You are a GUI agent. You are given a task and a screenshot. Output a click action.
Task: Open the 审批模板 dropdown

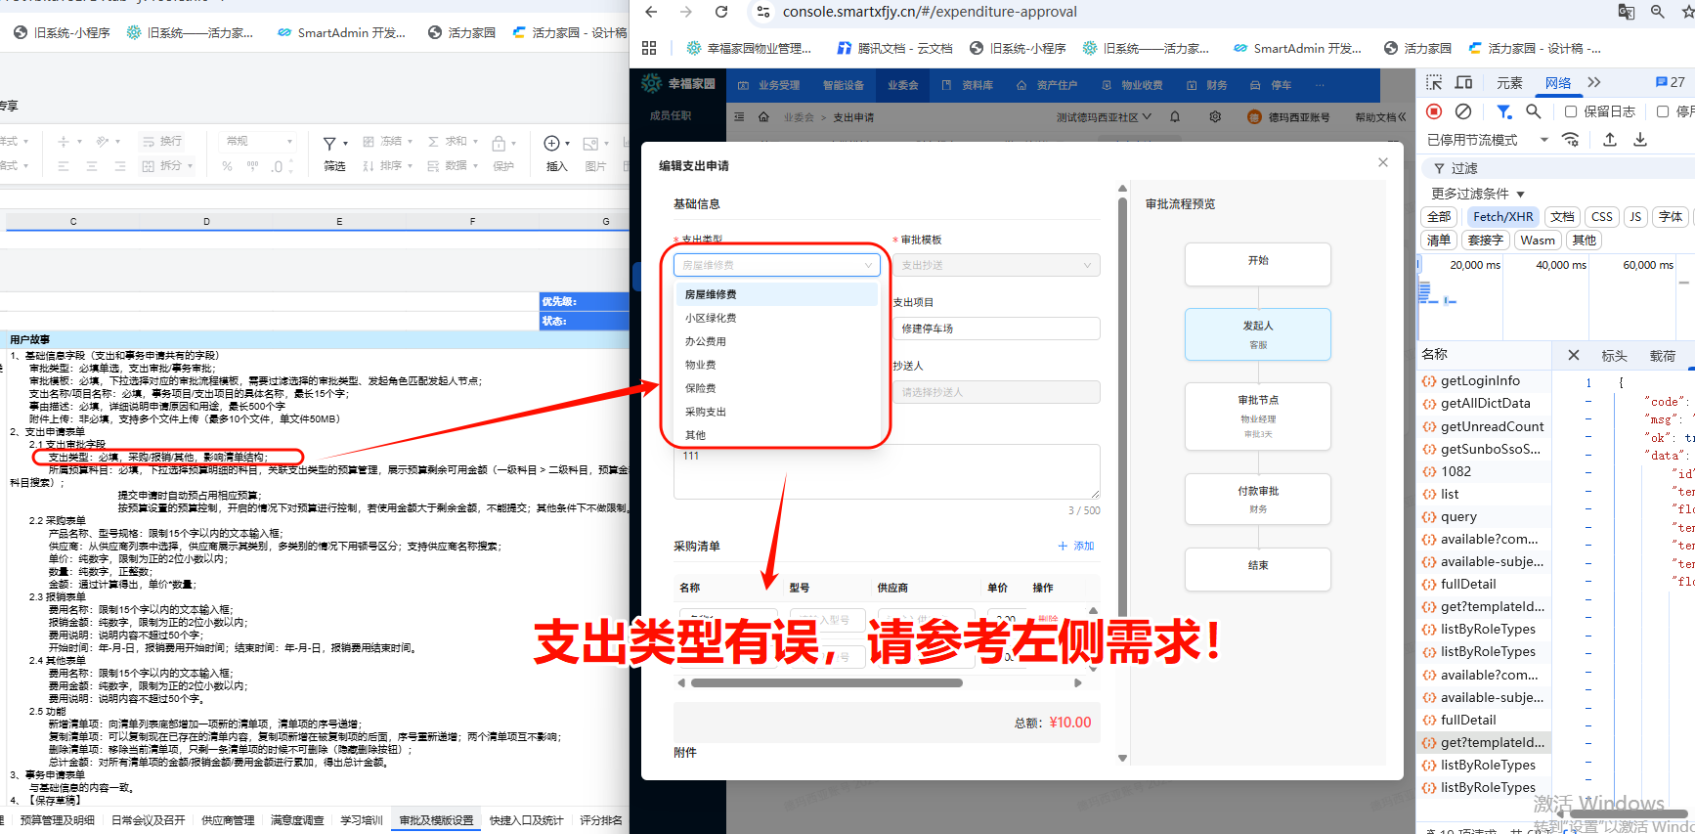(995, 265)
